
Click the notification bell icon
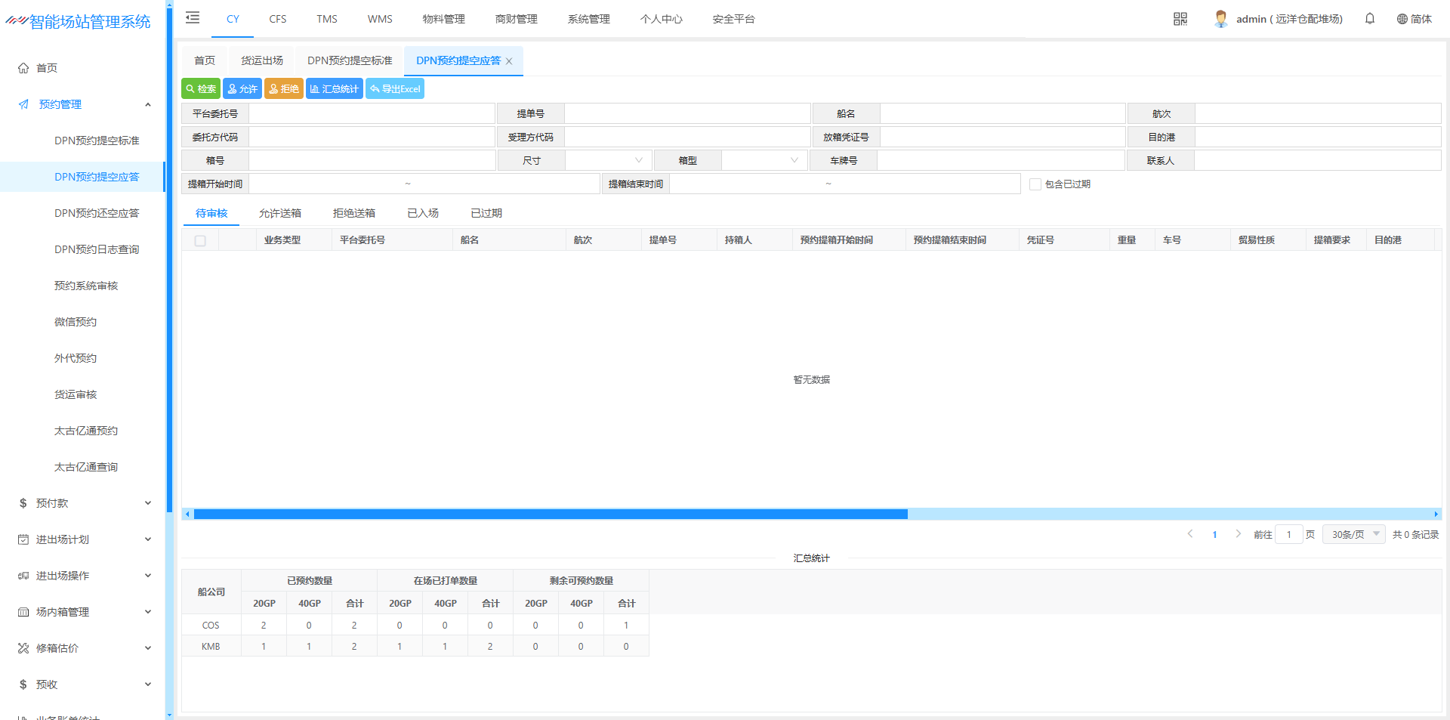pyautogui.click(x=1369, y=19)
